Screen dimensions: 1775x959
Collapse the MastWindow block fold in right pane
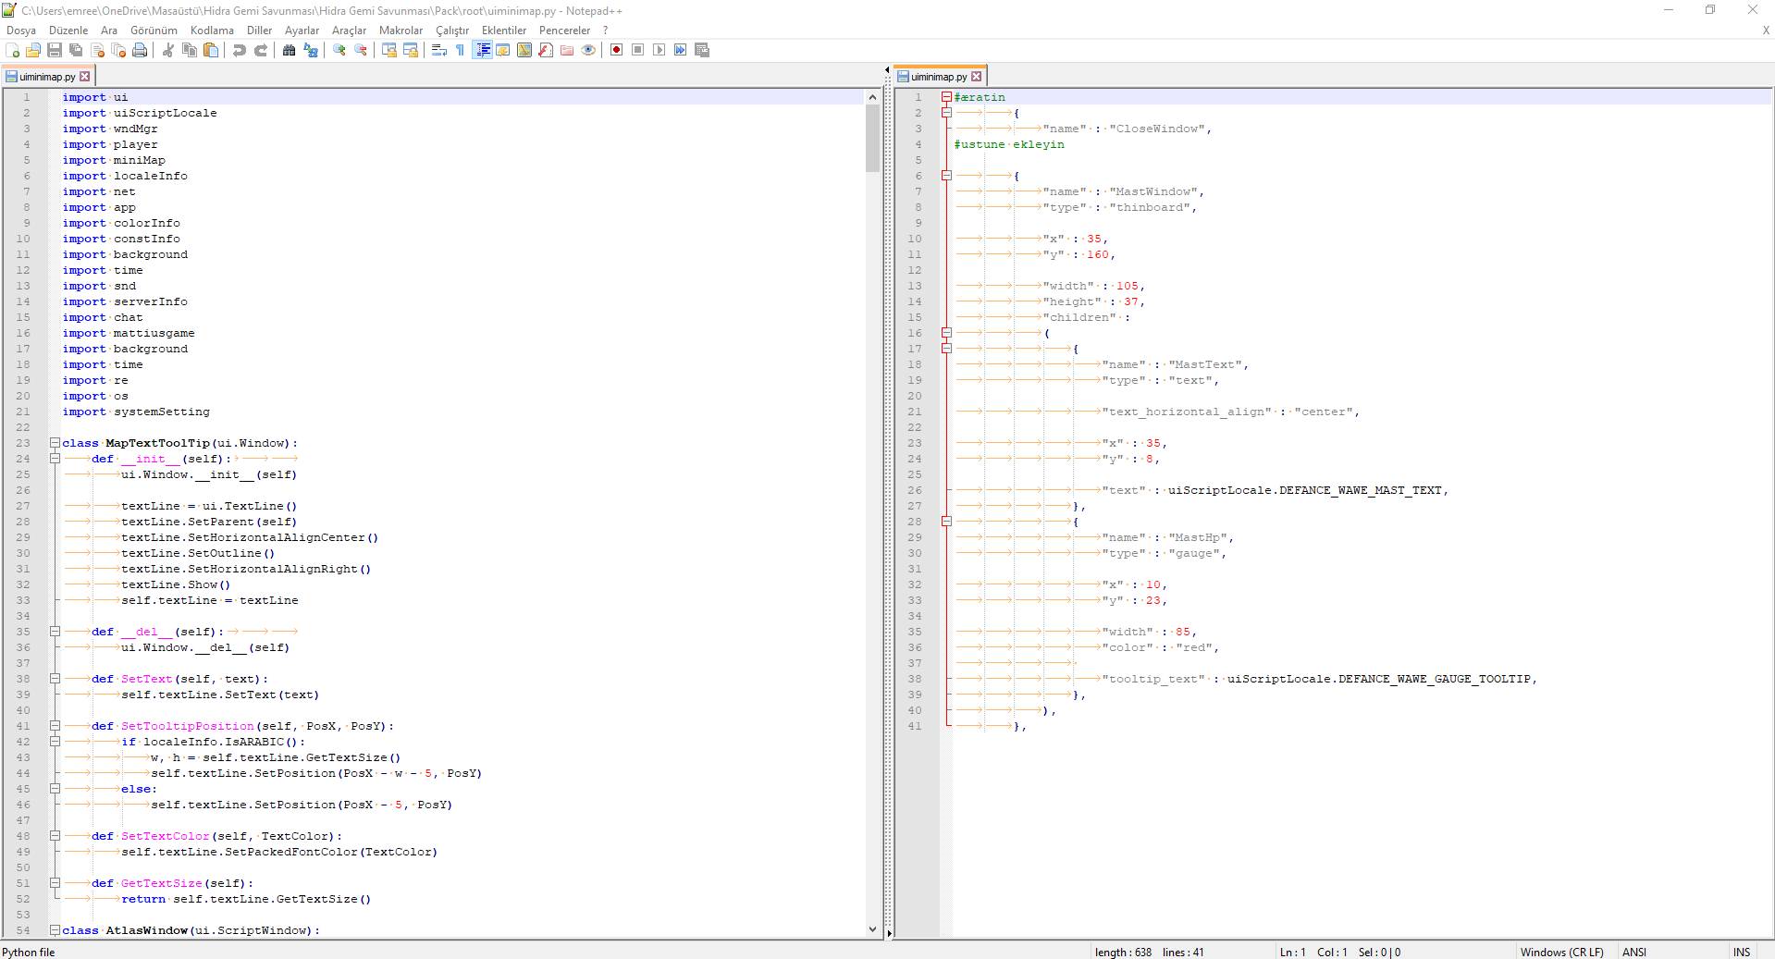pos(946,176)
